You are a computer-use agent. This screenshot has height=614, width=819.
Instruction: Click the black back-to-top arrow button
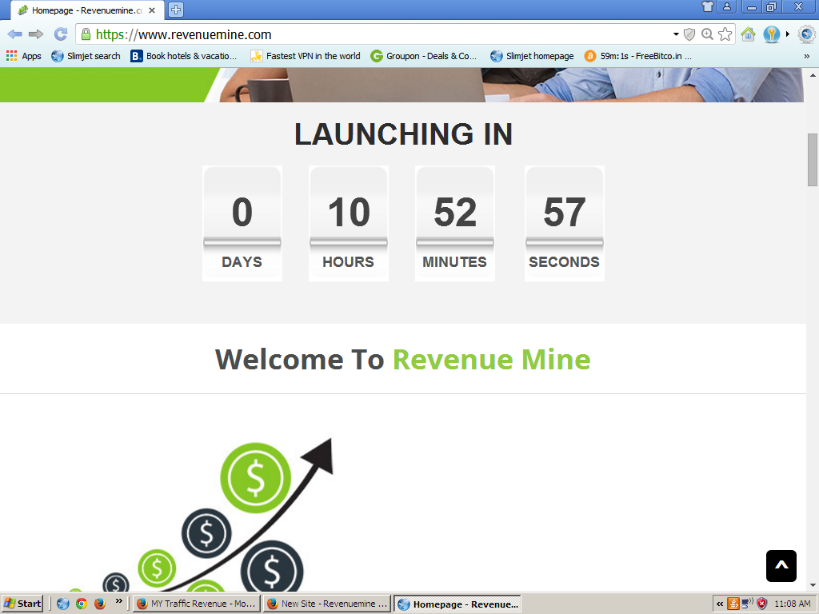tap(781, 565)
